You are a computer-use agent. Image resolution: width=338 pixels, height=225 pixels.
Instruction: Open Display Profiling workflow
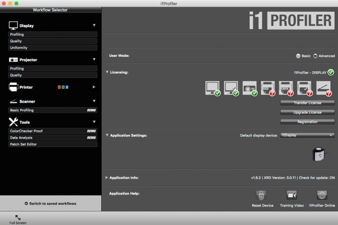(x=53, y=34)
